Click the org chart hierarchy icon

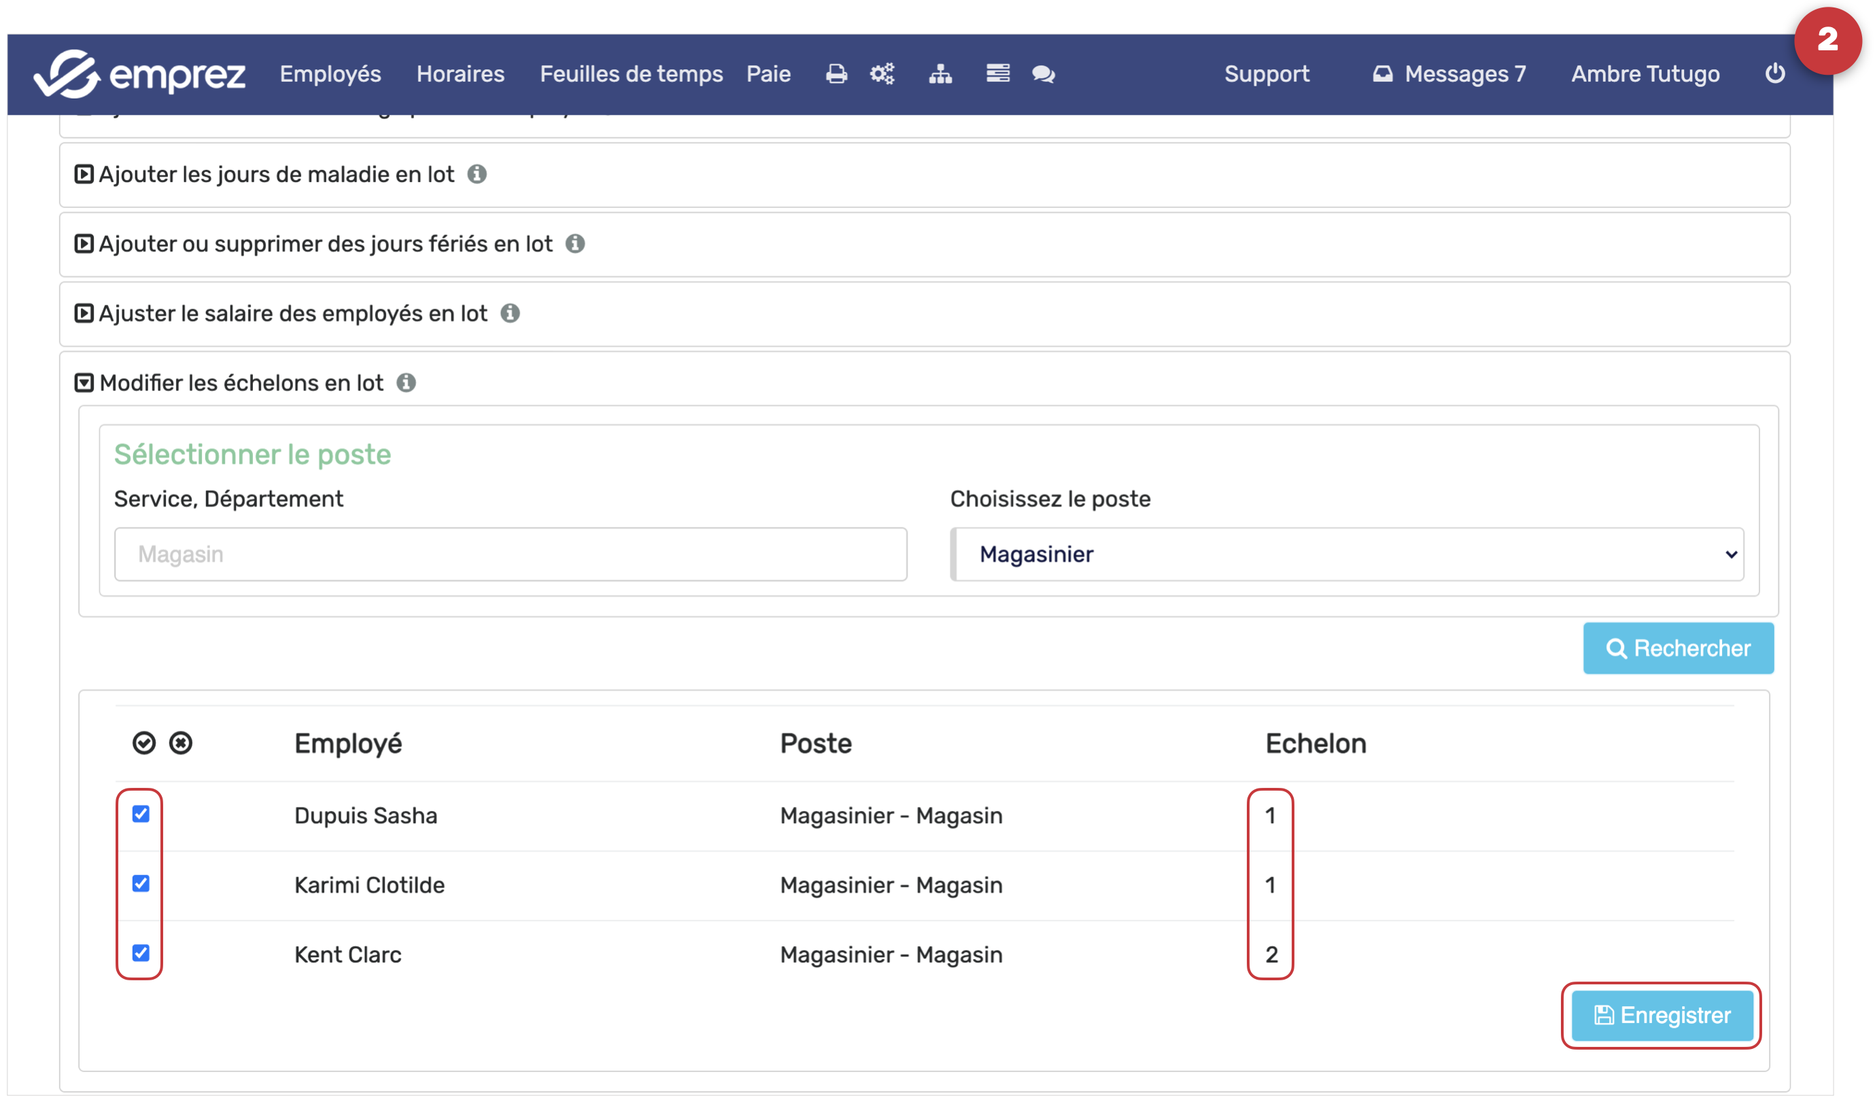[940, 73]
